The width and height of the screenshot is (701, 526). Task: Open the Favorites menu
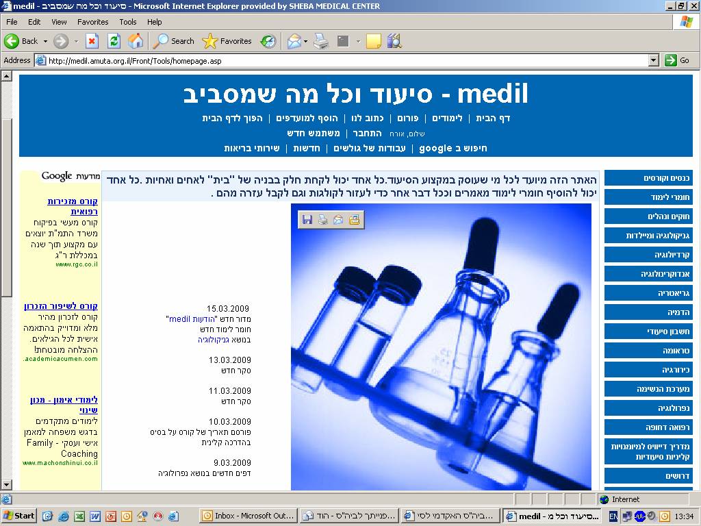[x=92, y=22]
